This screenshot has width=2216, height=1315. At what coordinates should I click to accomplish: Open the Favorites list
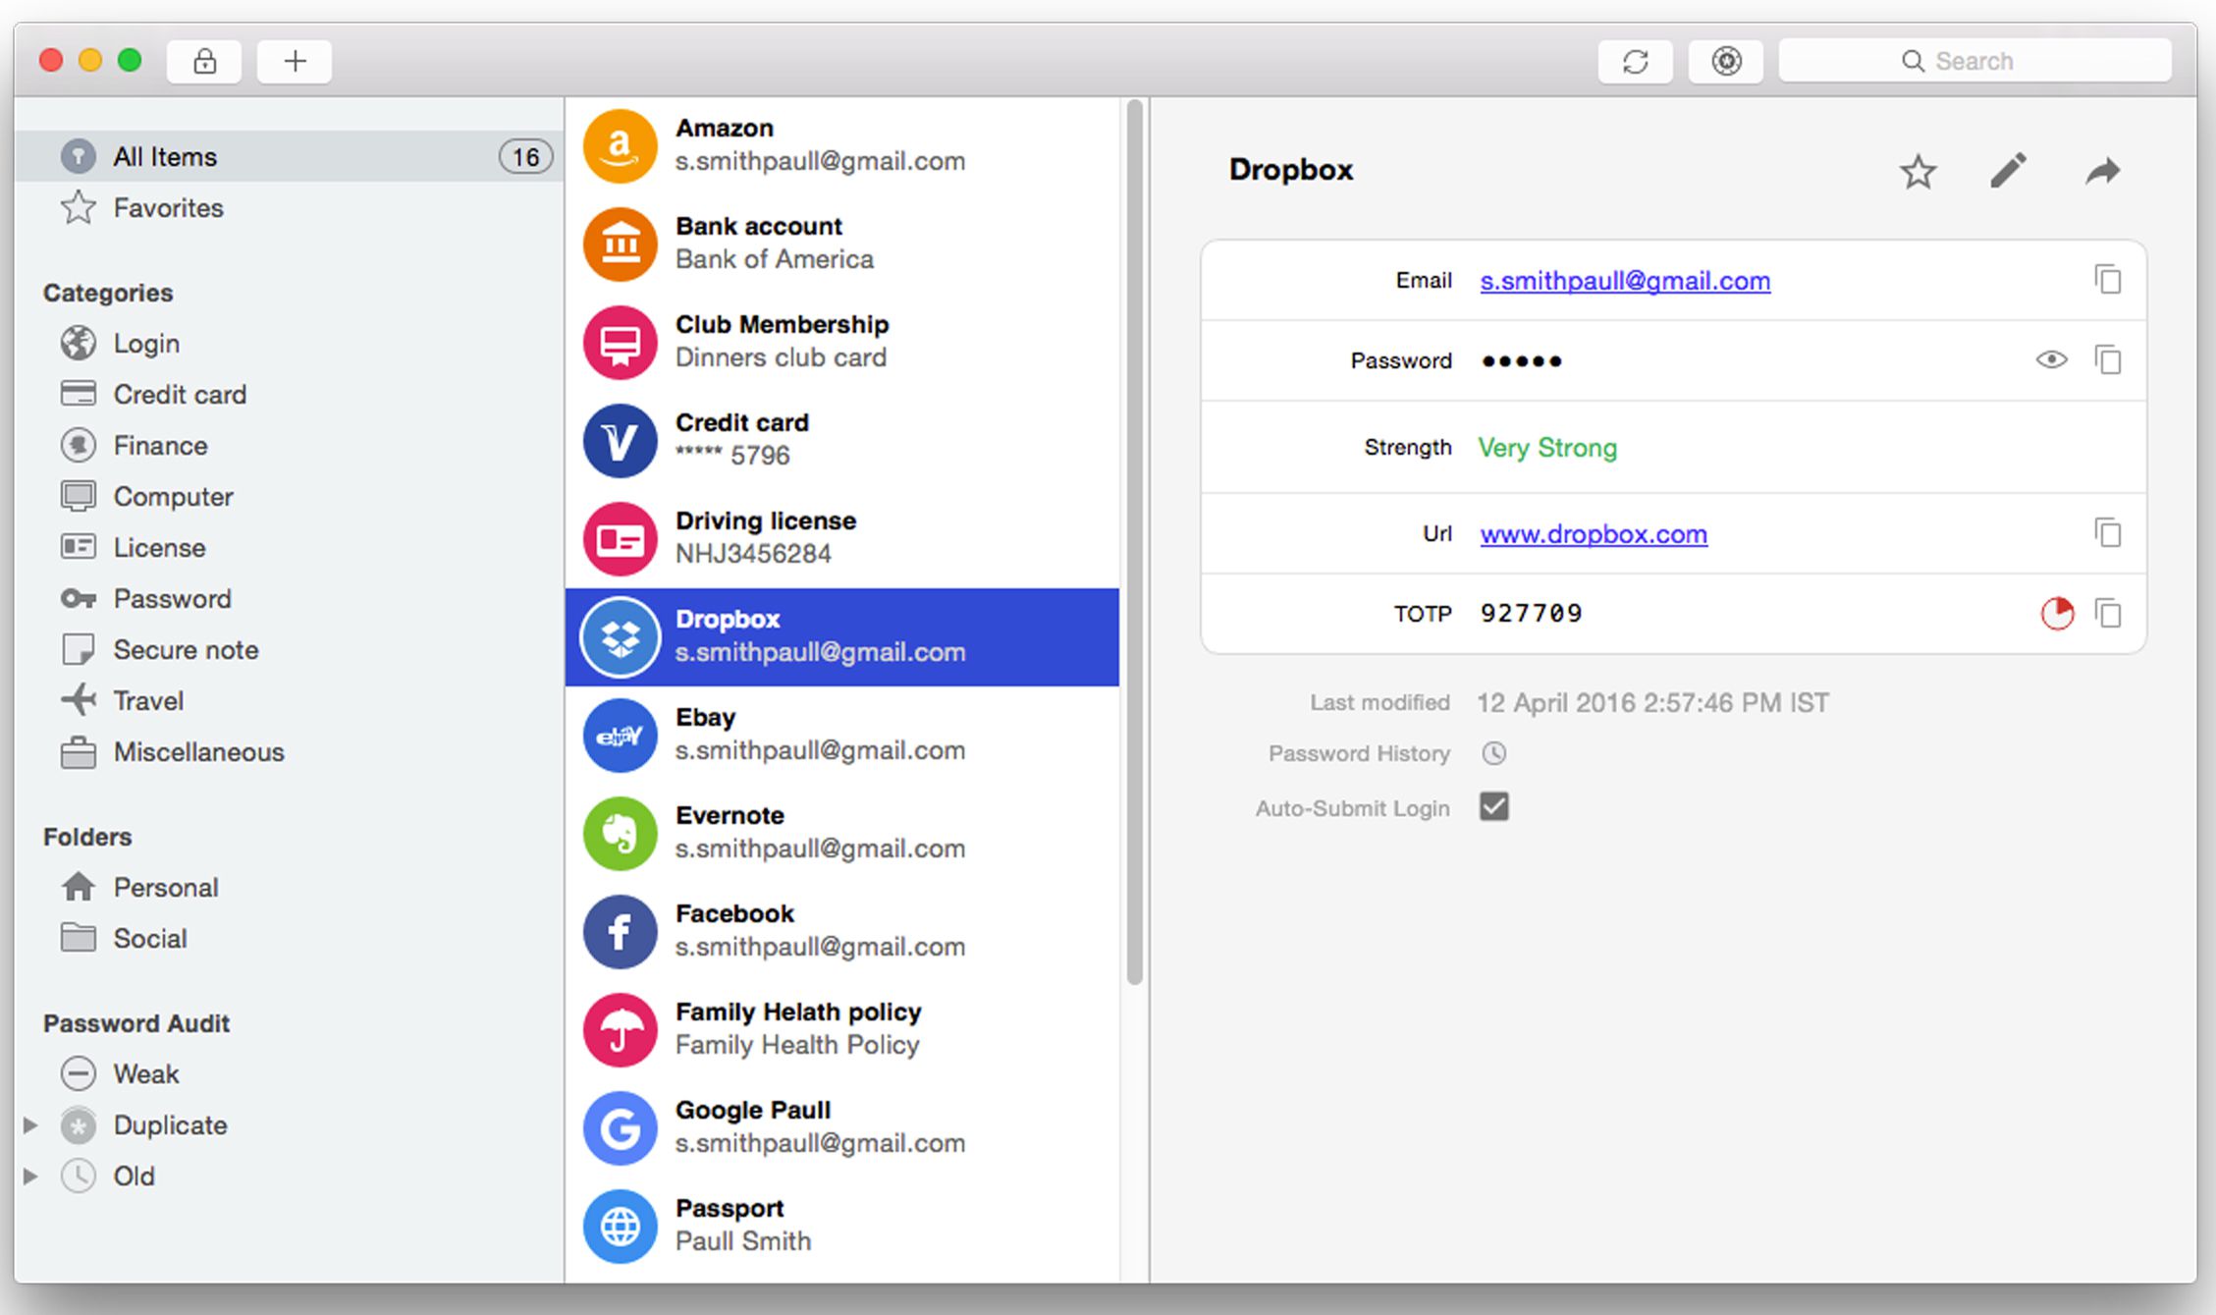(x=168, y=208)
